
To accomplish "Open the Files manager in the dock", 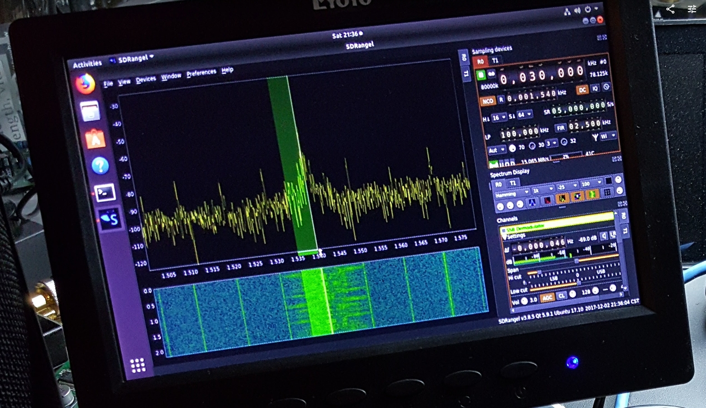I will [x=90, y=111].
